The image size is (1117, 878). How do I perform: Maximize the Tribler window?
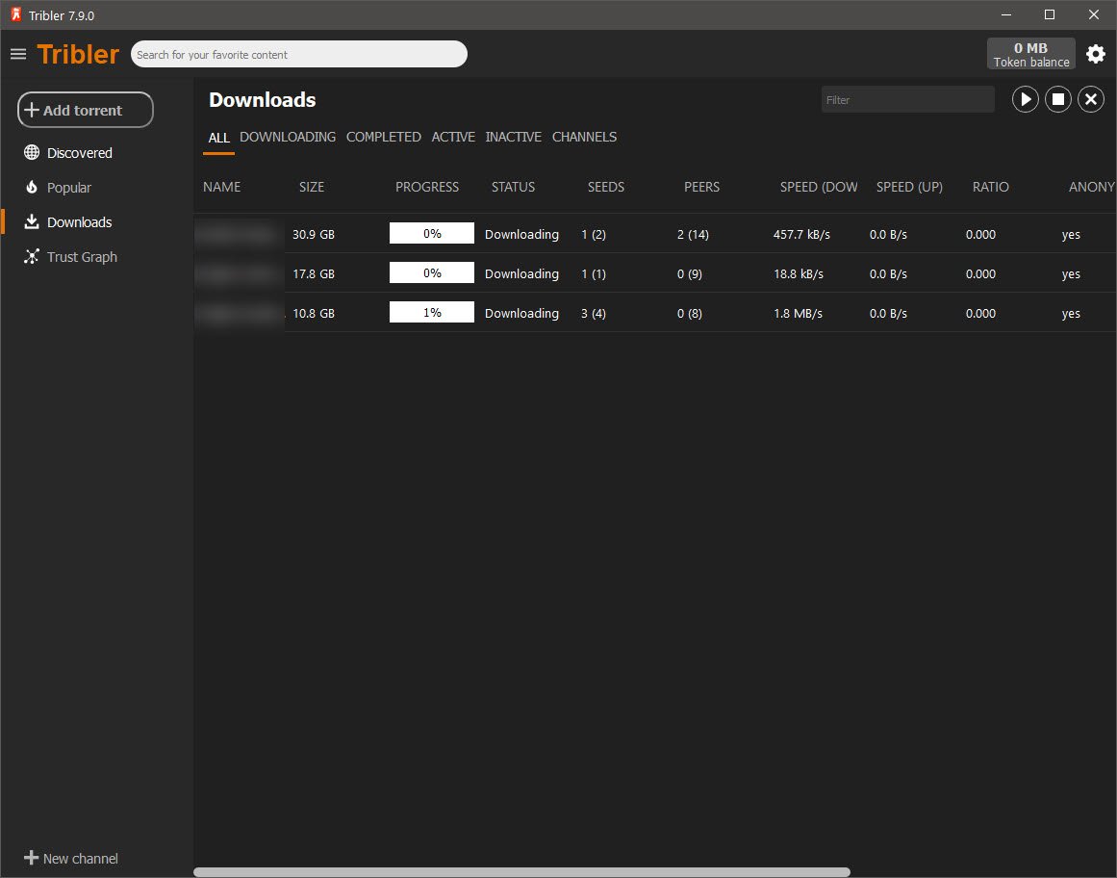tap(1050, 14)
